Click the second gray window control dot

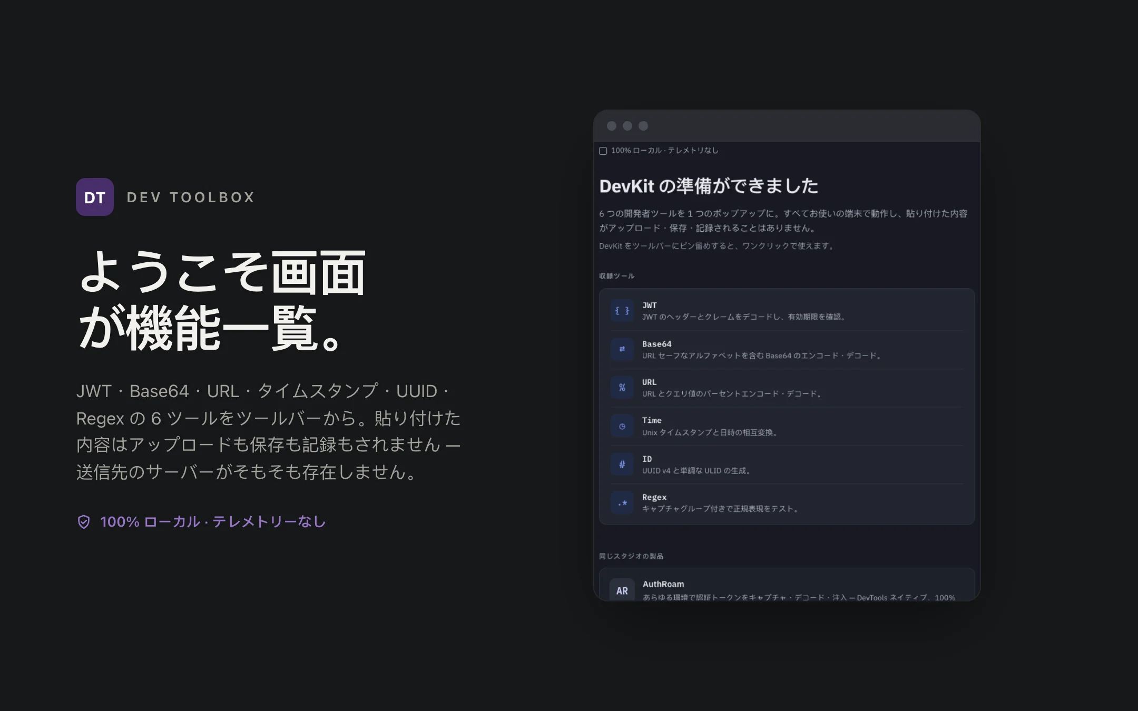pos(627,126)
